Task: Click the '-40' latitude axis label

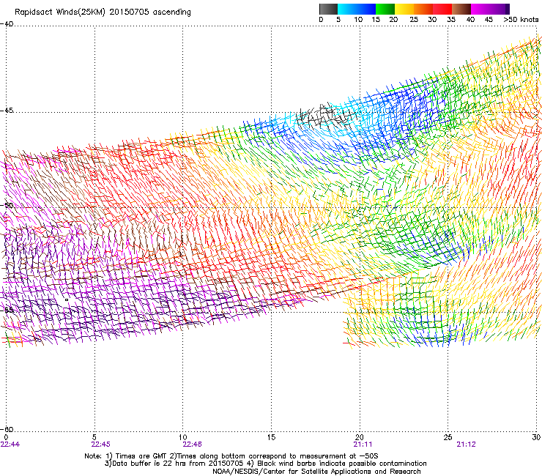Action: pyautogui.click(x=7, y=24)
